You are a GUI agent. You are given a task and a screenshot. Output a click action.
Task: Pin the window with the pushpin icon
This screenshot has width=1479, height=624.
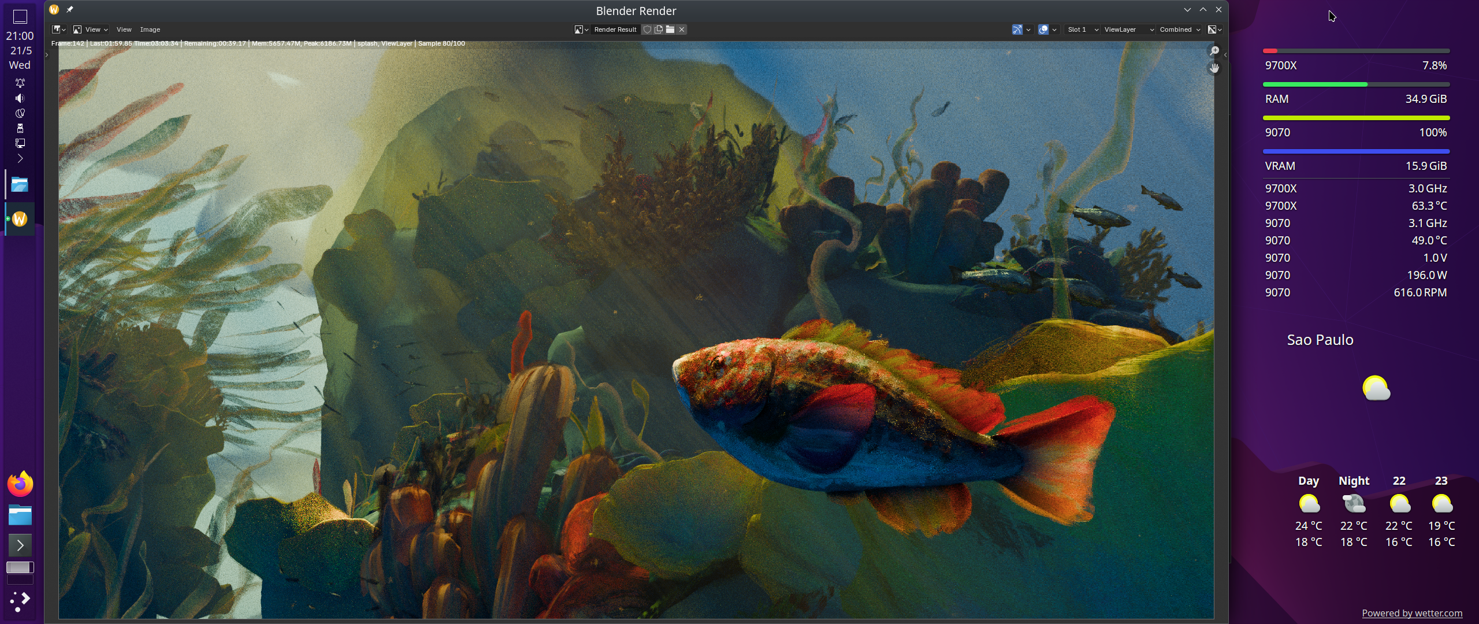tap(70, 9)
